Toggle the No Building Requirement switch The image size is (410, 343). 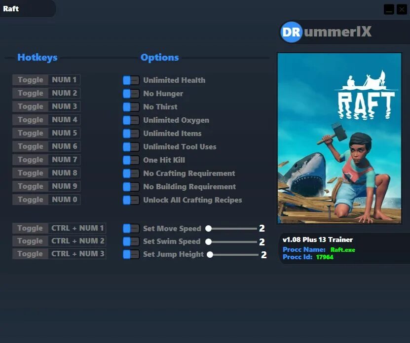click(x=131, y=187)
